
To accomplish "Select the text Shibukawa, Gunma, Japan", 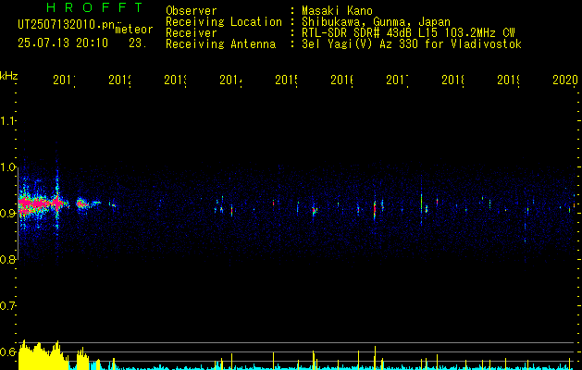I will point(376,22).
